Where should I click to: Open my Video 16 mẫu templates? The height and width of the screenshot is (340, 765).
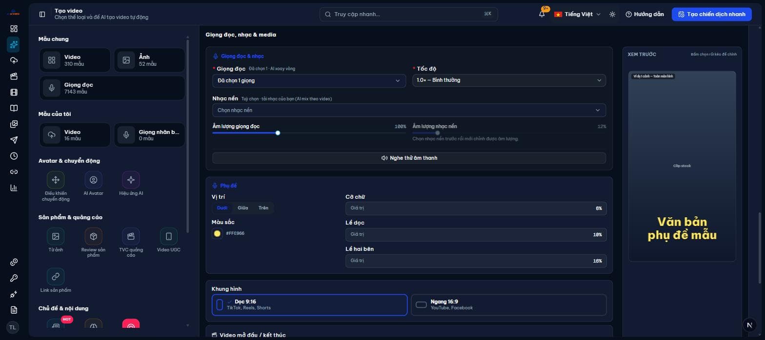click(75, 135)
